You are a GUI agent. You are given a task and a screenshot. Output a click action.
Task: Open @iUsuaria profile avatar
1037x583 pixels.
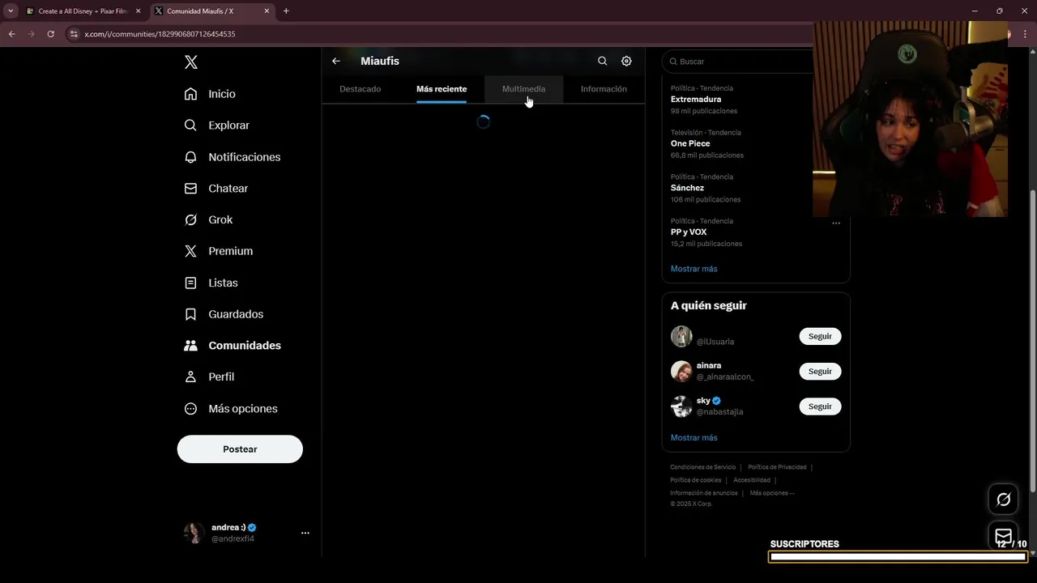(681, 336)
